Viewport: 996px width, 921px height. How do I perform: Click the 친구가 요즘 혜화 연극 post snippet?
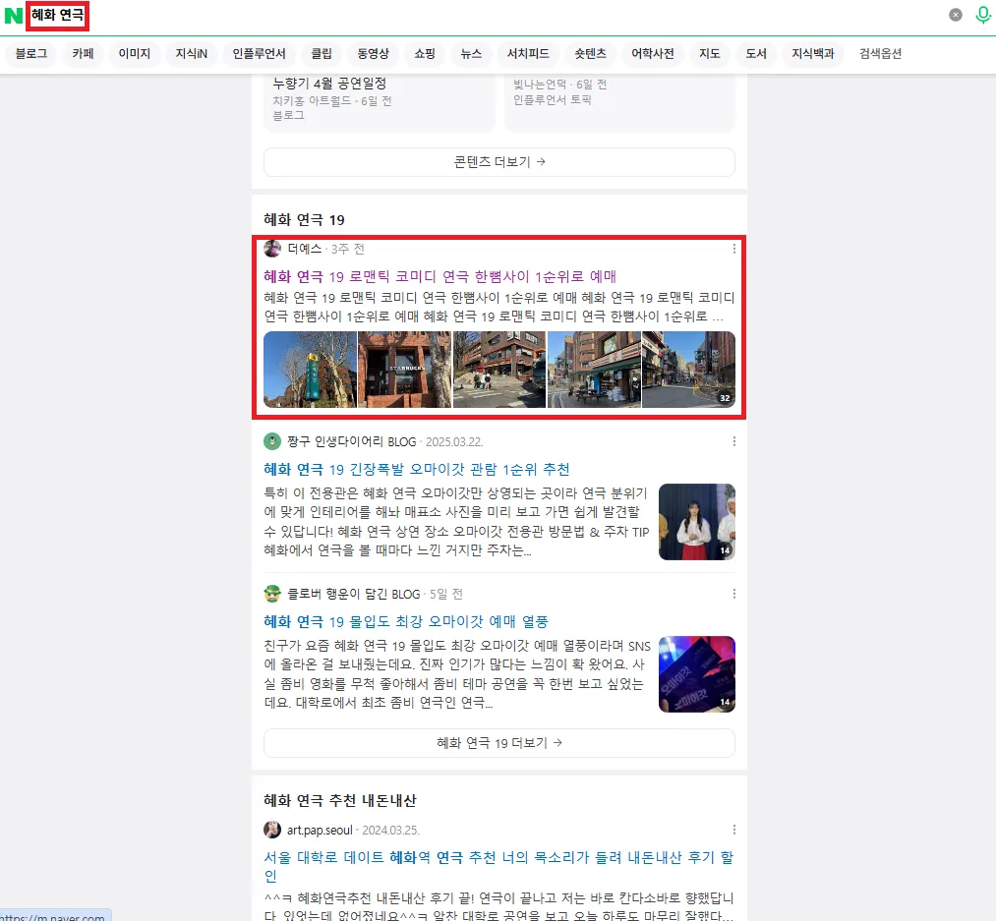click(x=457, y=674)
